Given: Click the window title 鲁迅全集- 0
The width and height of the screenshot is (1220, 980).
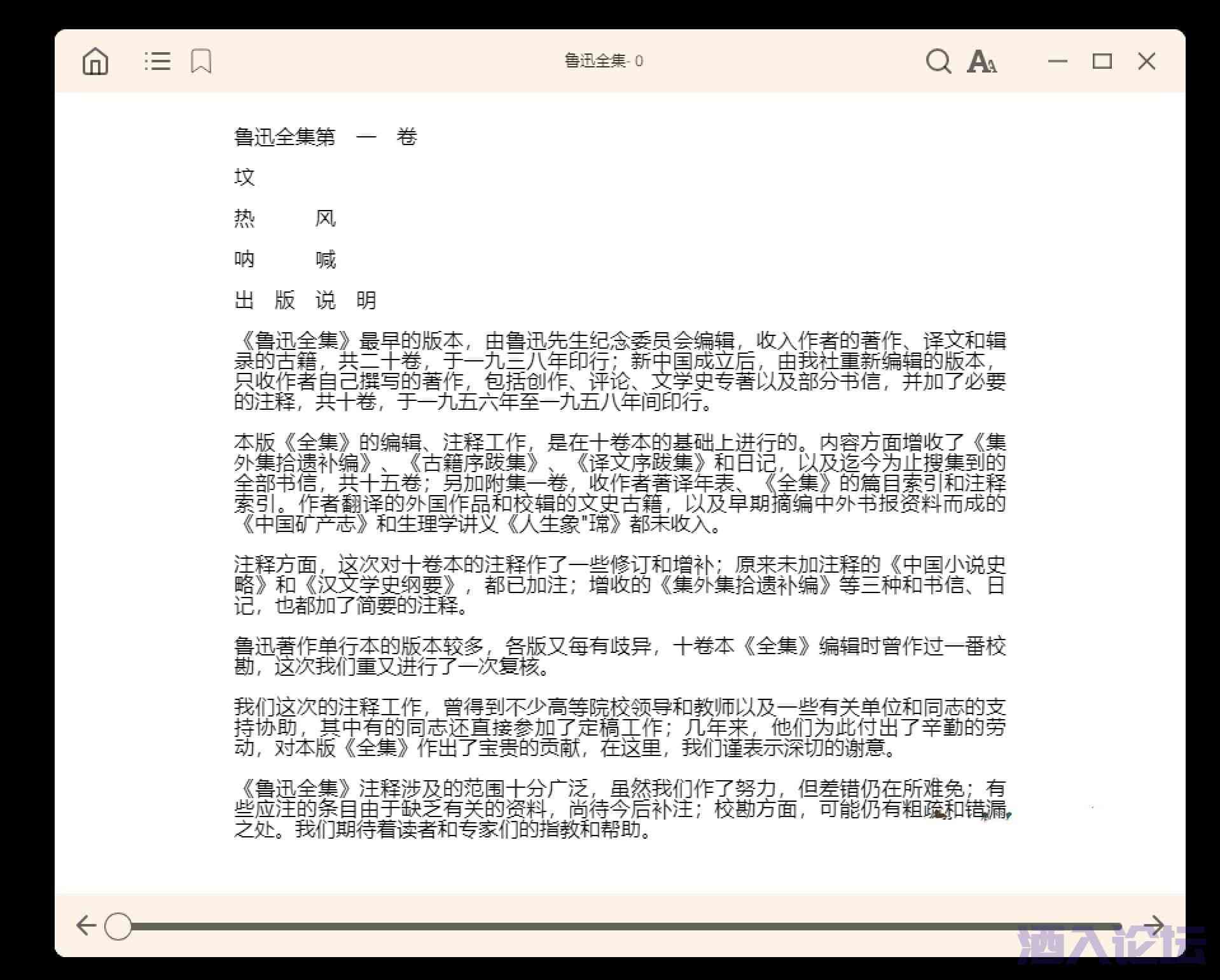Looking at the screenshot, I should (604, 61).
